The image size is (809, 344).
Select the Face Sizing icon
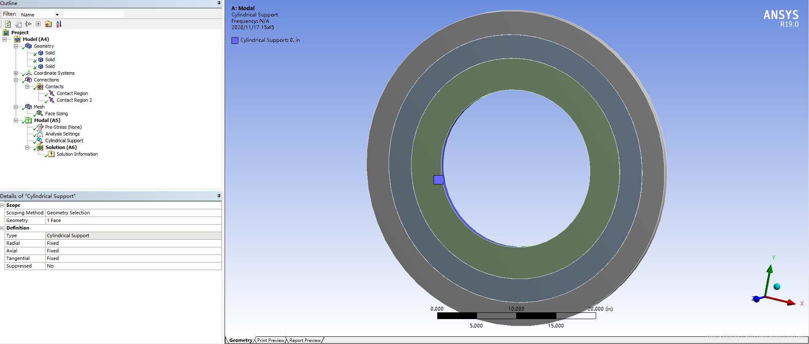point(40,114)
